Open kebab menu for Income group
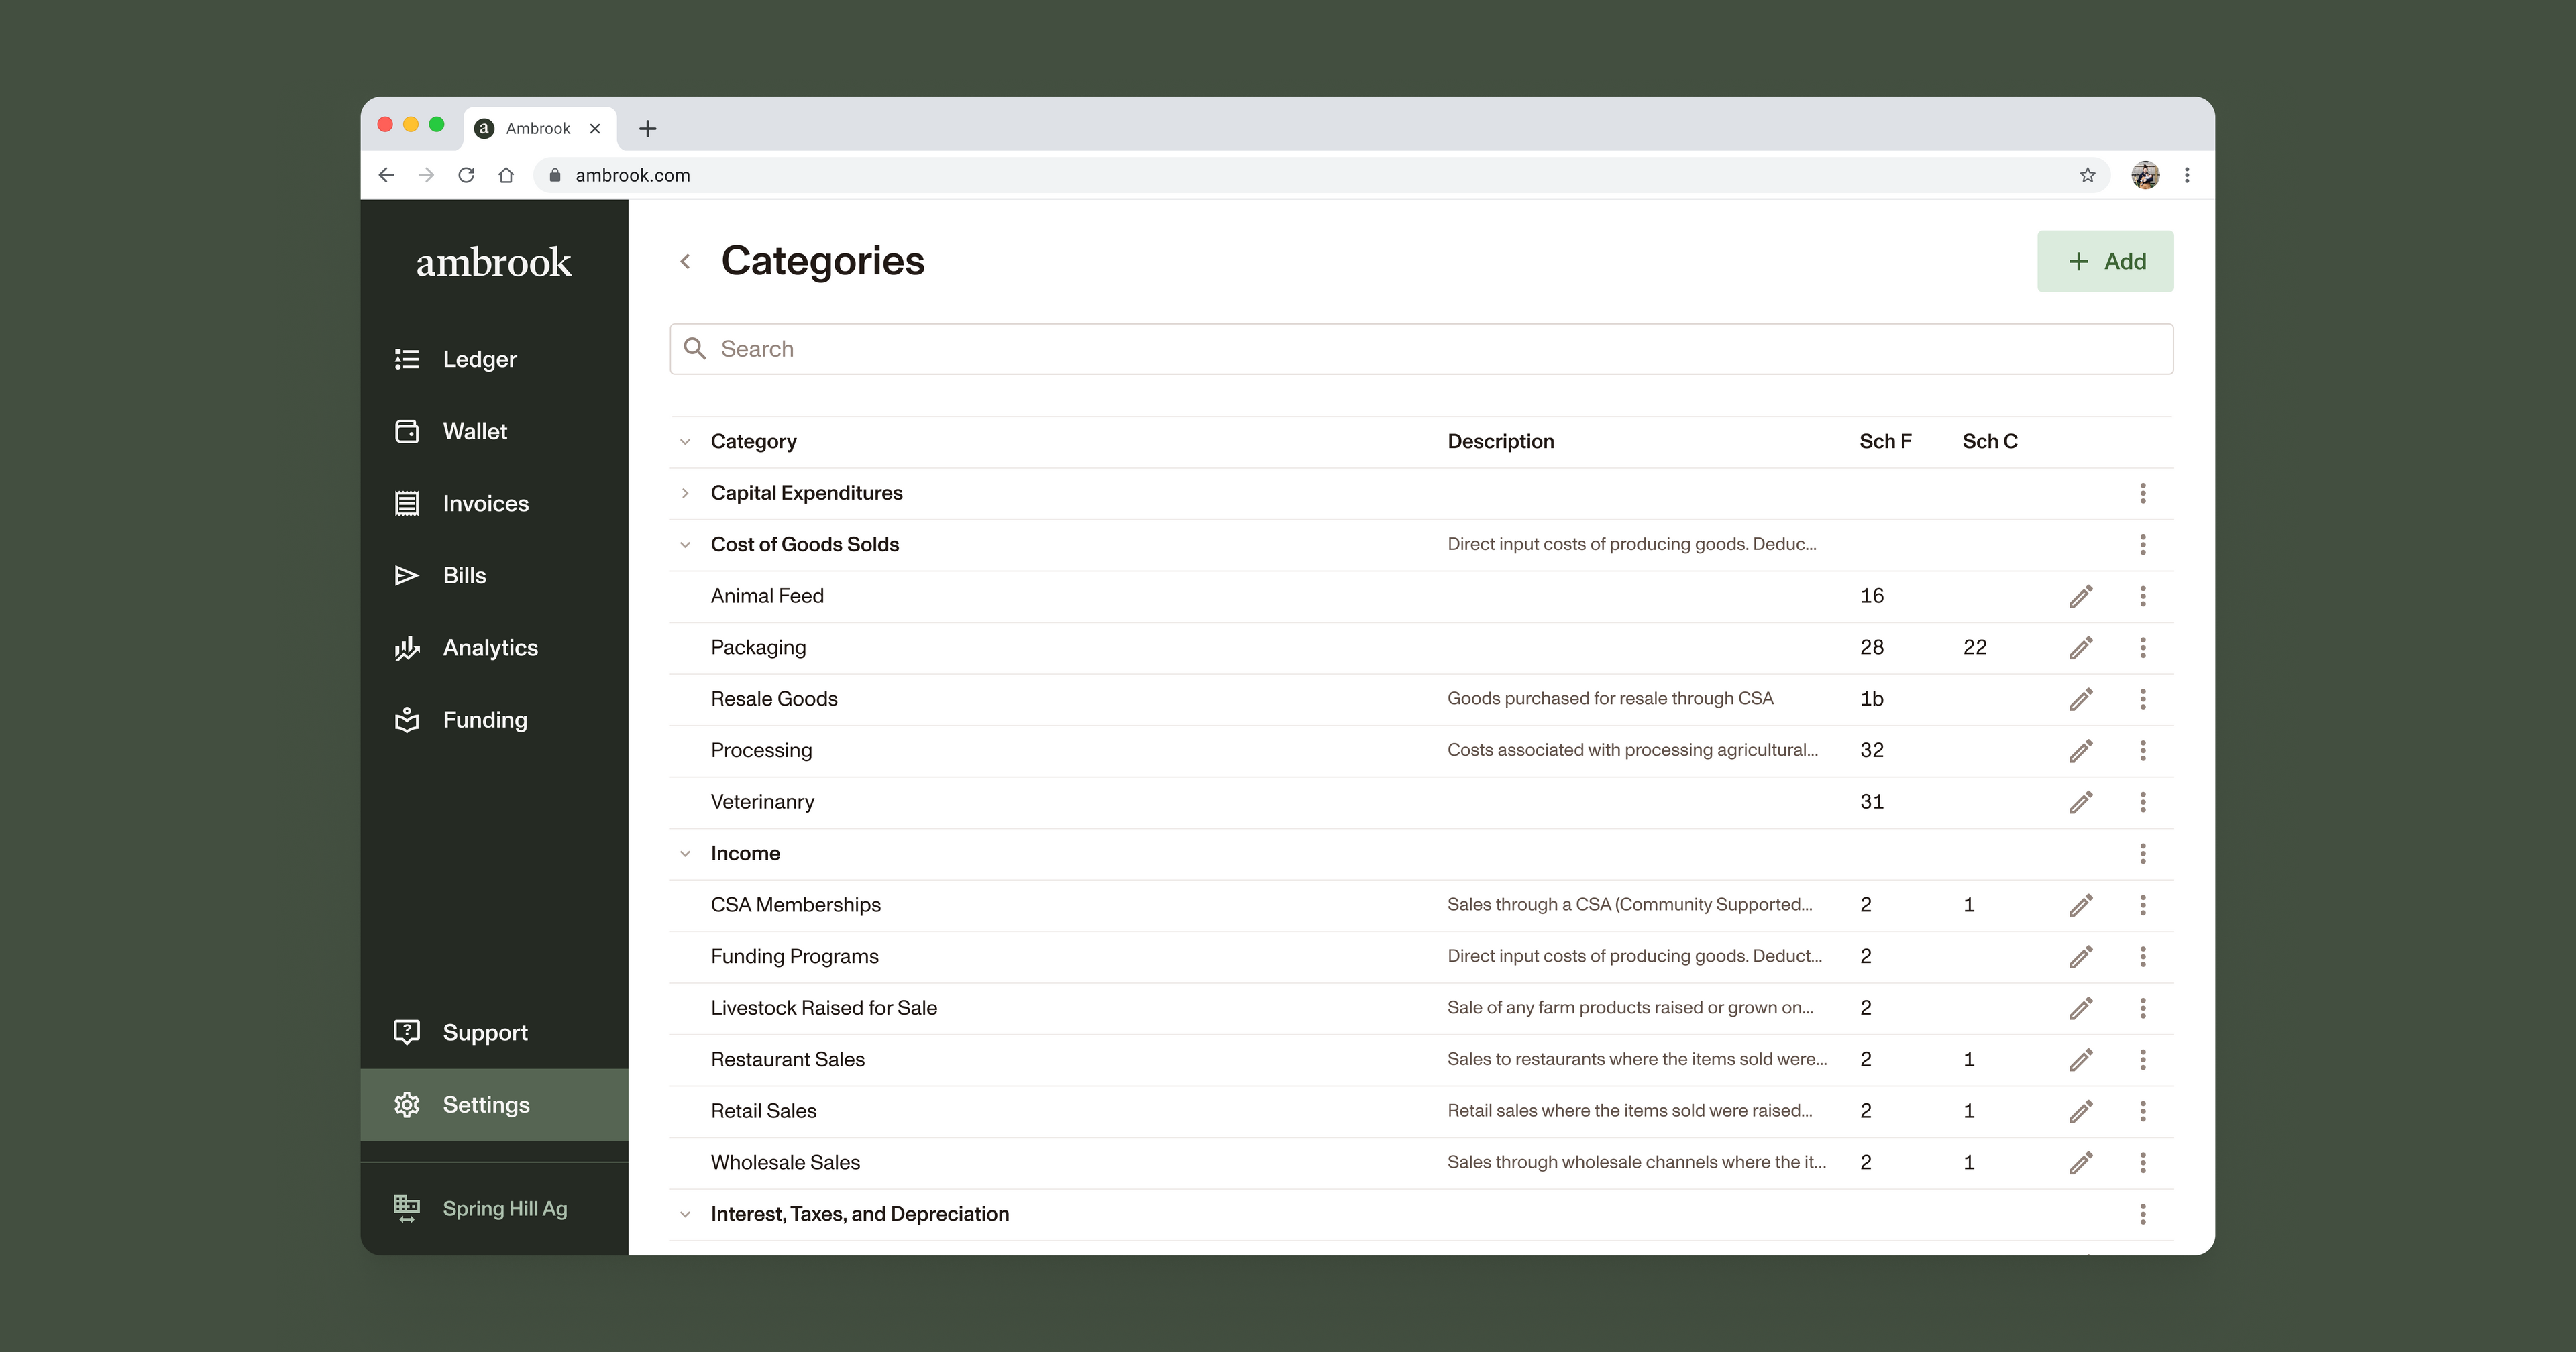2576x1352 pixels. click(2143, 853)
